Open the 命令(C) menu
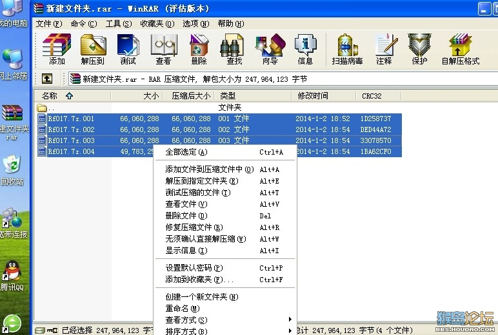The height and width of the screenshot is (335, 498). 83,24
